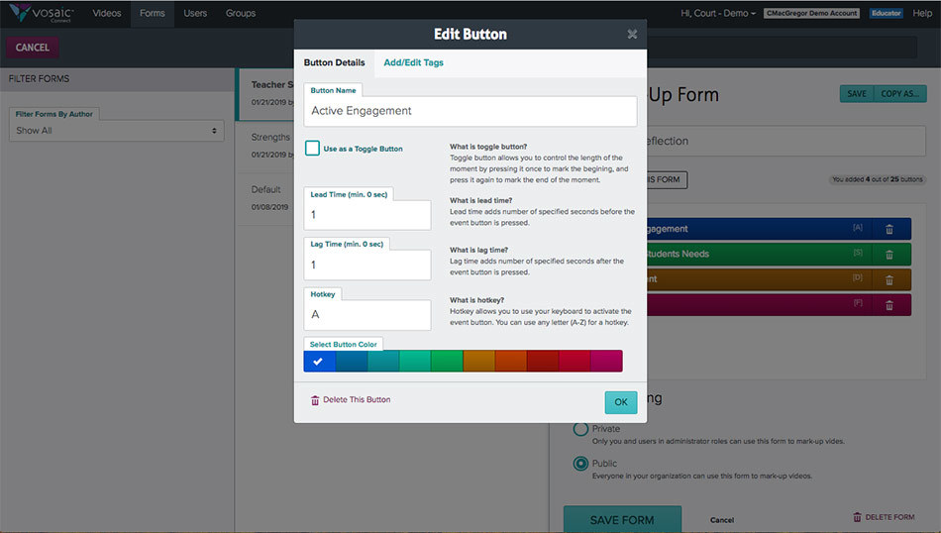Click CMacGregor Demo Account label
This screenshot has height=533, width=941.
[811, 13]
